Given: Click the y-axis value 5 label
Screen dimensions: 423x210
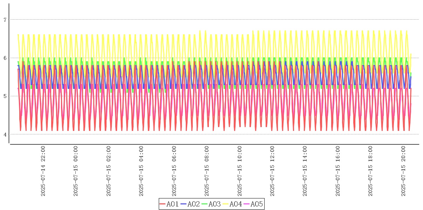Looking at the screenshot, I should coord(5,96).
